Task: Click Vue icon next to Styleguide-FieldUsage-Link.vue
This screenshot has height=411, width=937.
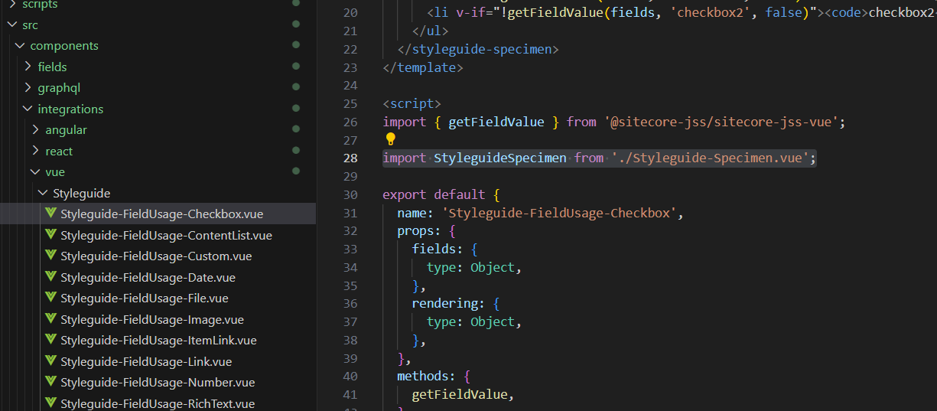Action: [50, 361]
